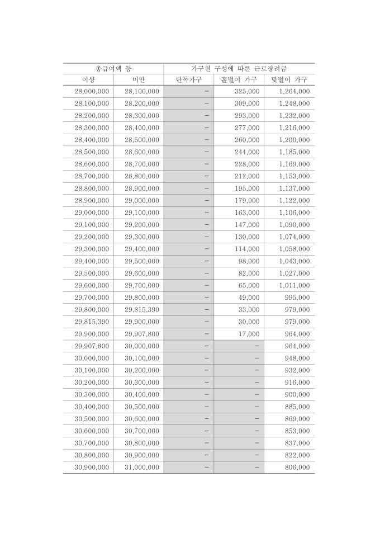Viewport: 380px width, 538px height.
Task: Select the 98,000 amount cell
Action: [x=249, y=261]
